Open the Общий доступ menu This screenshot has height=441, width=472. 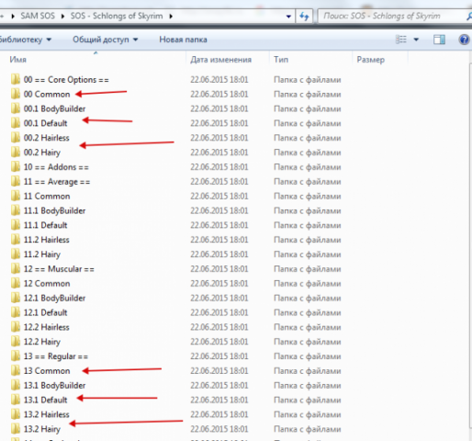[x=106, y=40]
